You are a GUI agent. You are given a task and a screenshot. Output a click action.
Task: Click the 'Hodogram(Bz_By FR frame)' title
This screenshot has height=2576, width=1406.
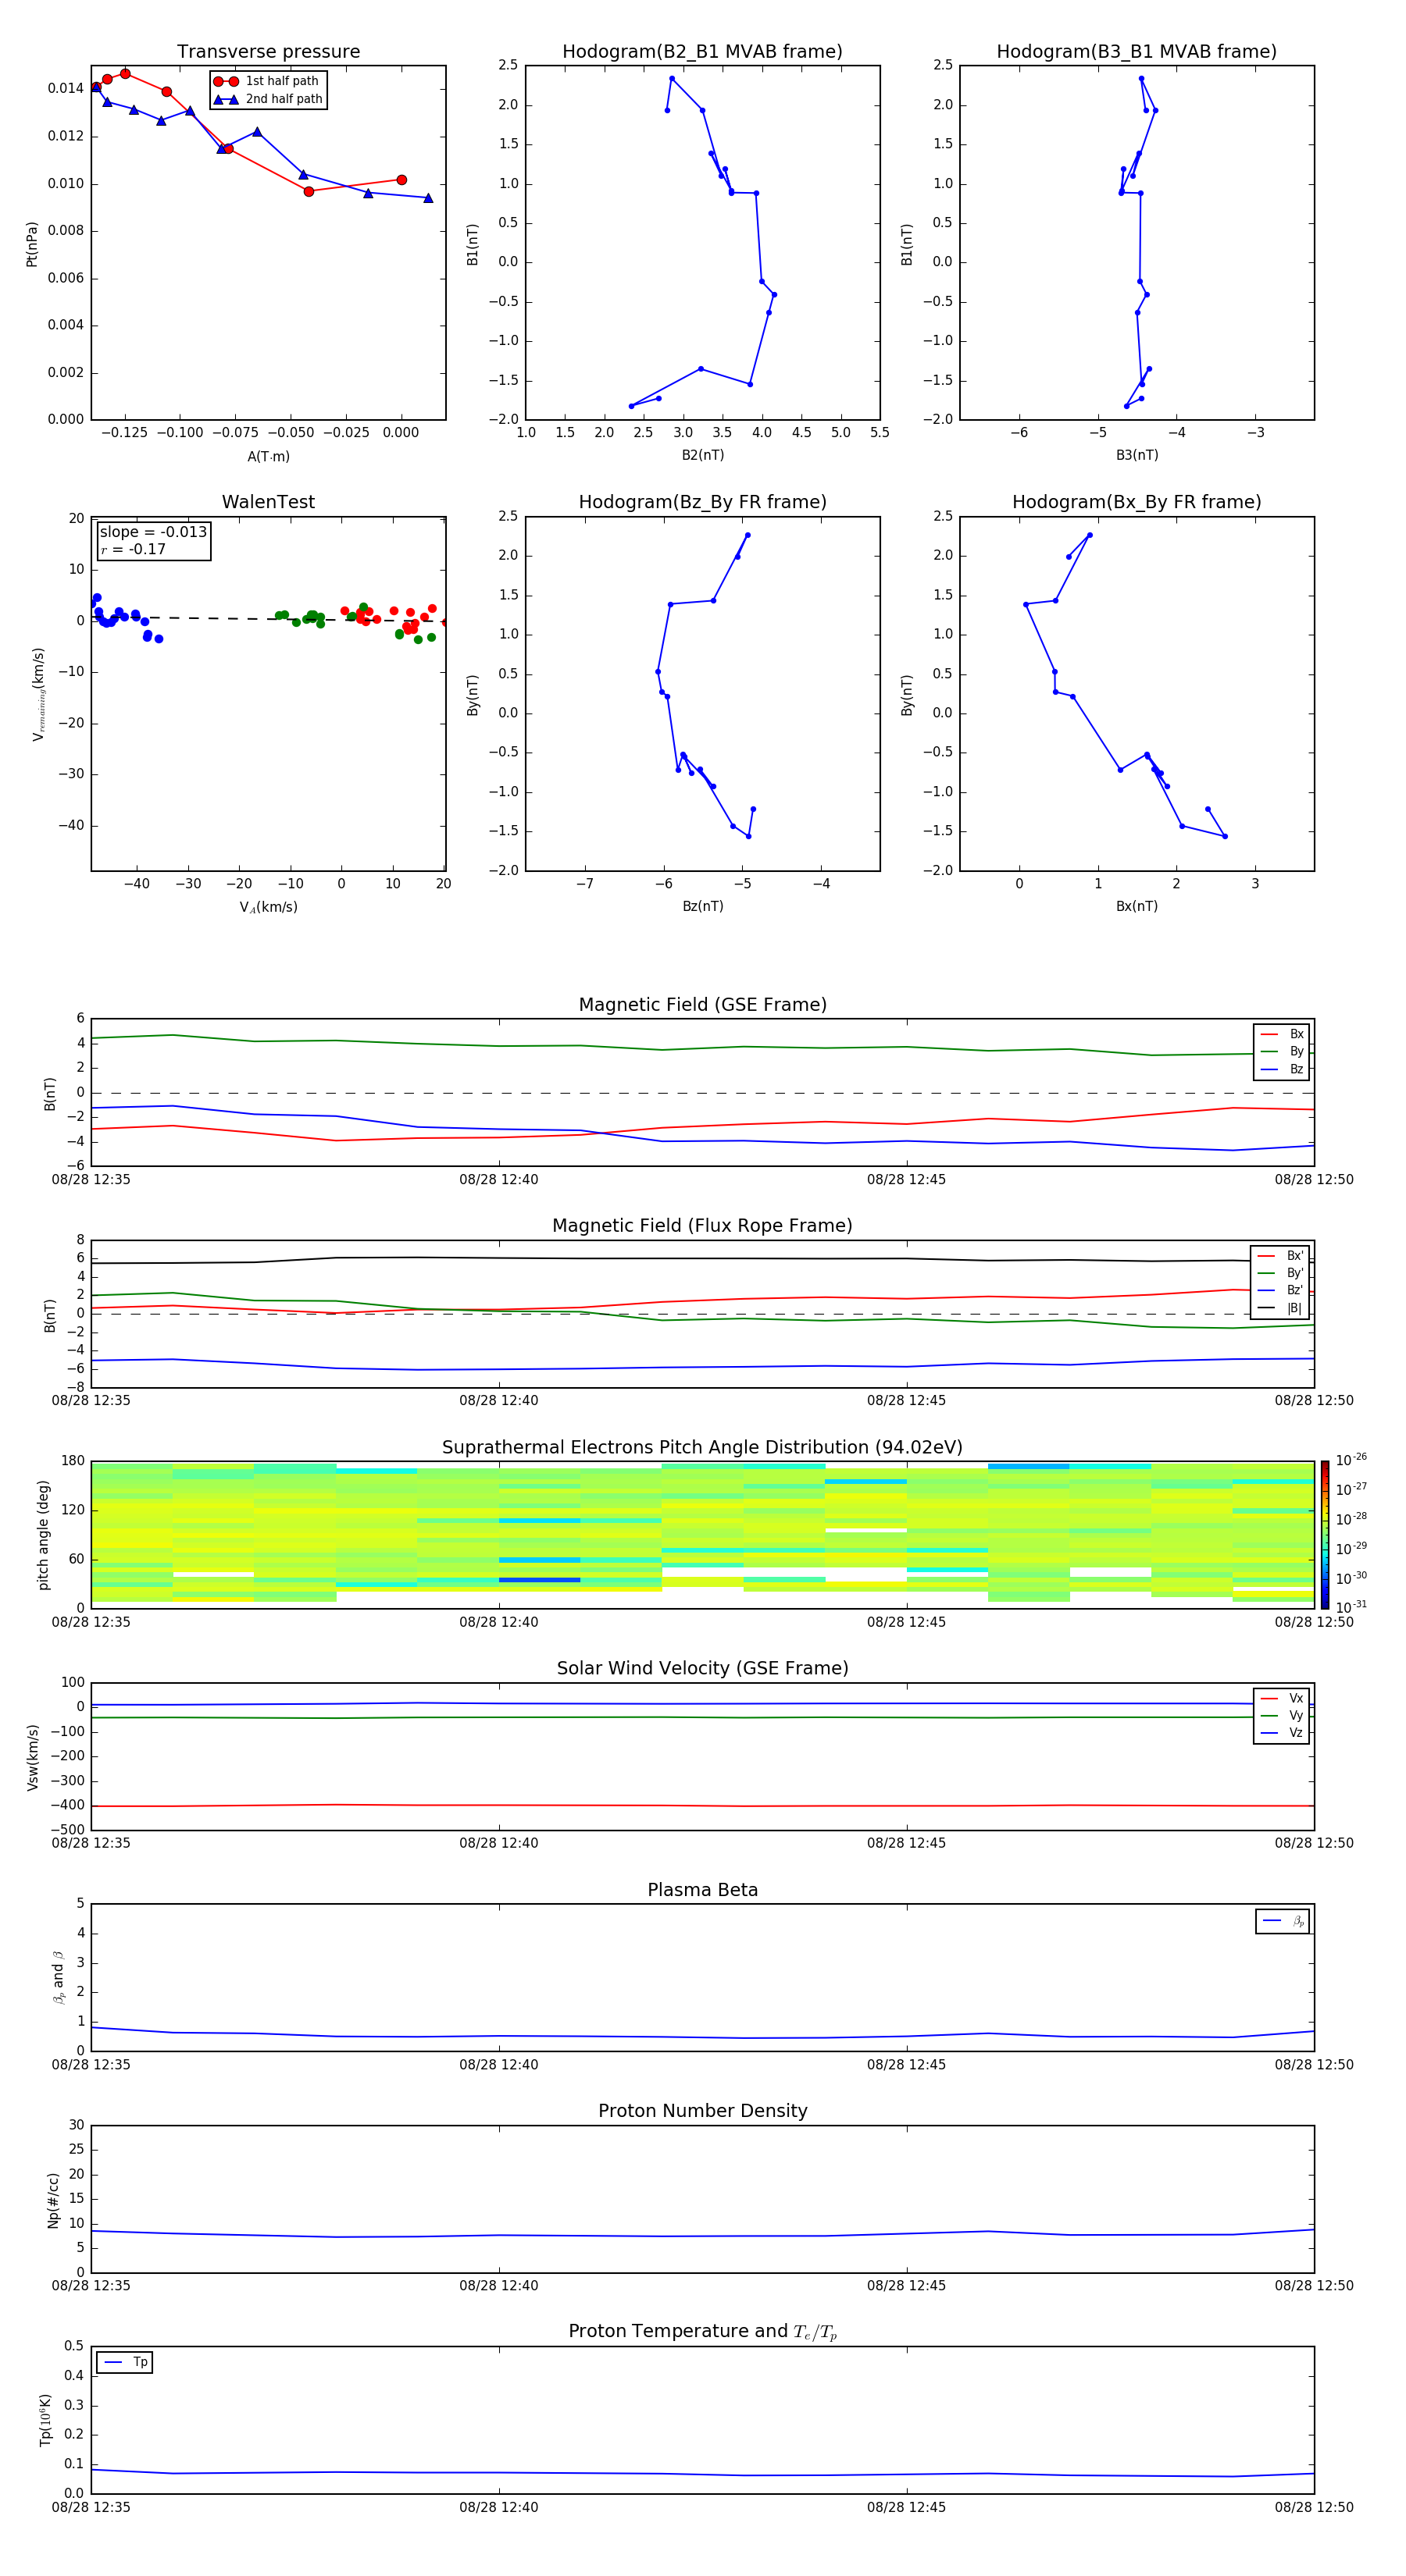[x=702, y=502]
